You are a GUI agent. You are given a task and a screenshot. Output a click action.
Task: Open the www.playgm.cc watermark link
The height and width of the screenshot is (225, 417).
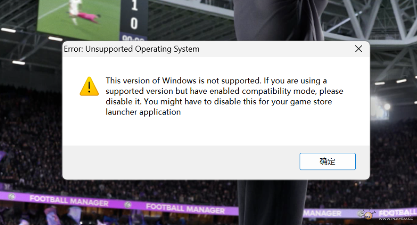point(396,219)
